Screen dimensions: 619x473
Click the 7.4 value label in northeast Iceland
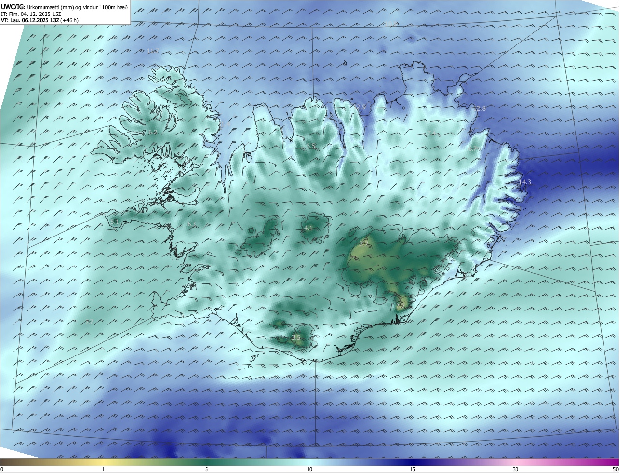[x=431, y=133]
